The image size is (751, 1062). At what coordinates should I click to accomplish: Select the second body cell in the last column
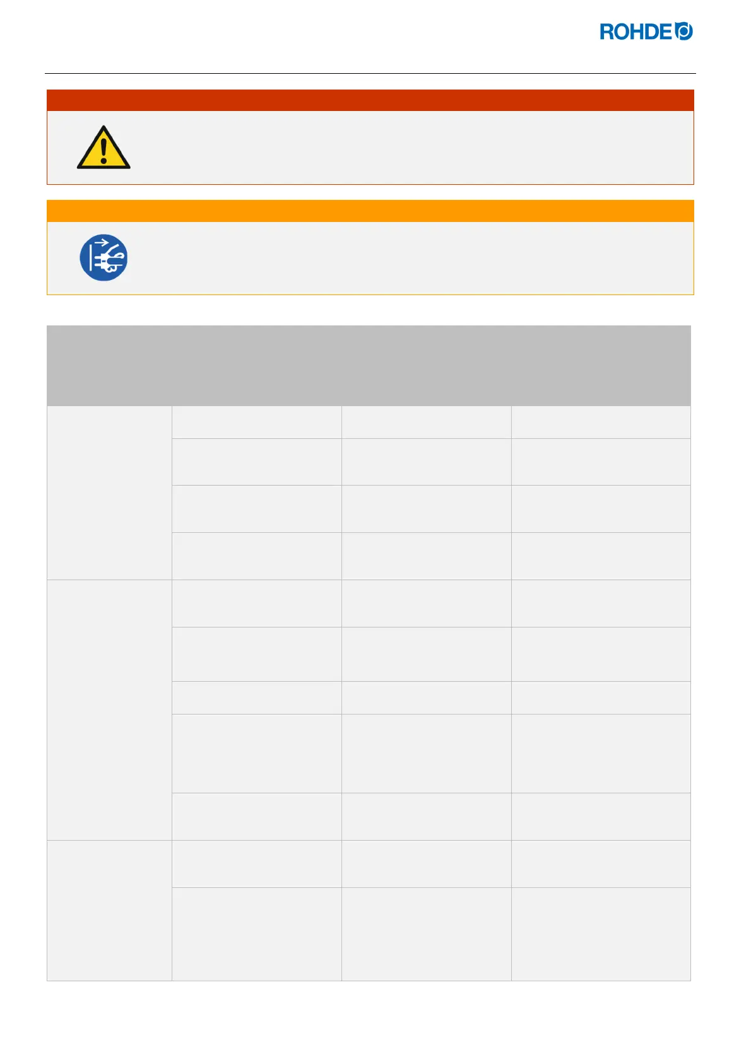coord(601,462)
